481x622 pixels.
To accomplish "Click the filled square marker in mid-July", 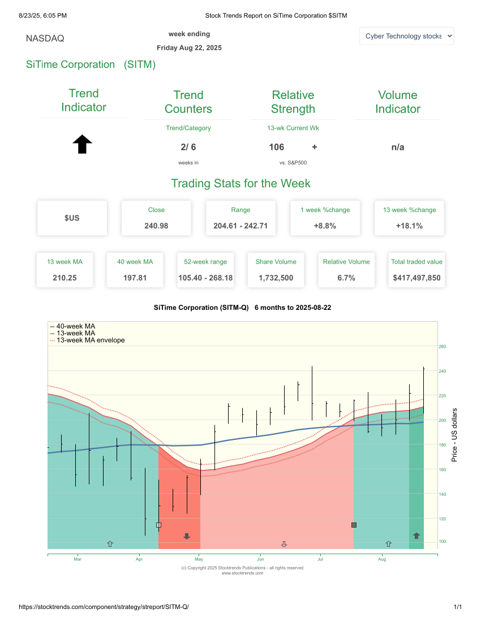I will click(x=354, y=525).
